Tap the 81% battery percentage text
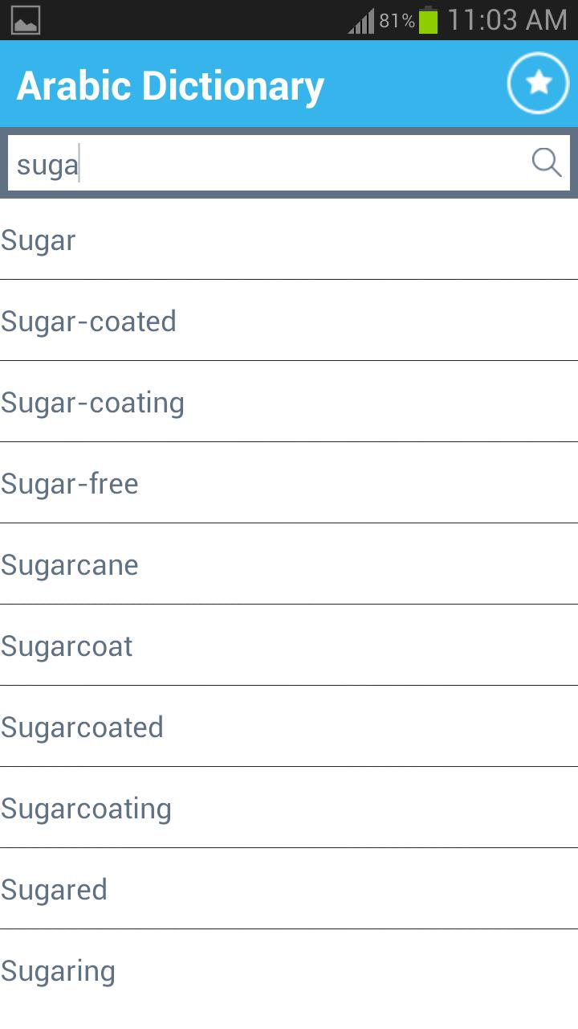This screenshot has width=578, height=1029. tap(397, 21)
